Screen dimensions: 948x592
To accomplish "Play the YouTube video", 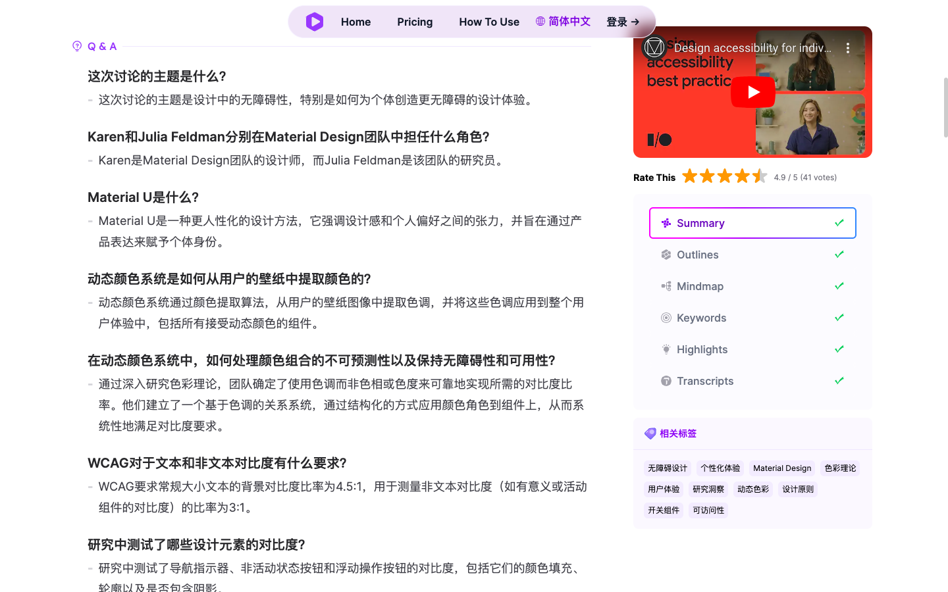I will coord(752,92).
